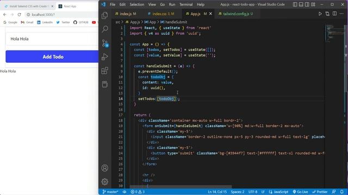348x195 pixels.
Task: Change end of line sequence LF
Action: point(263,192)
